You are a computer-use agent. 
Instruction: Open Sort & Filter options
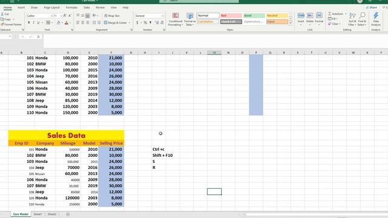tap(352, 19)
